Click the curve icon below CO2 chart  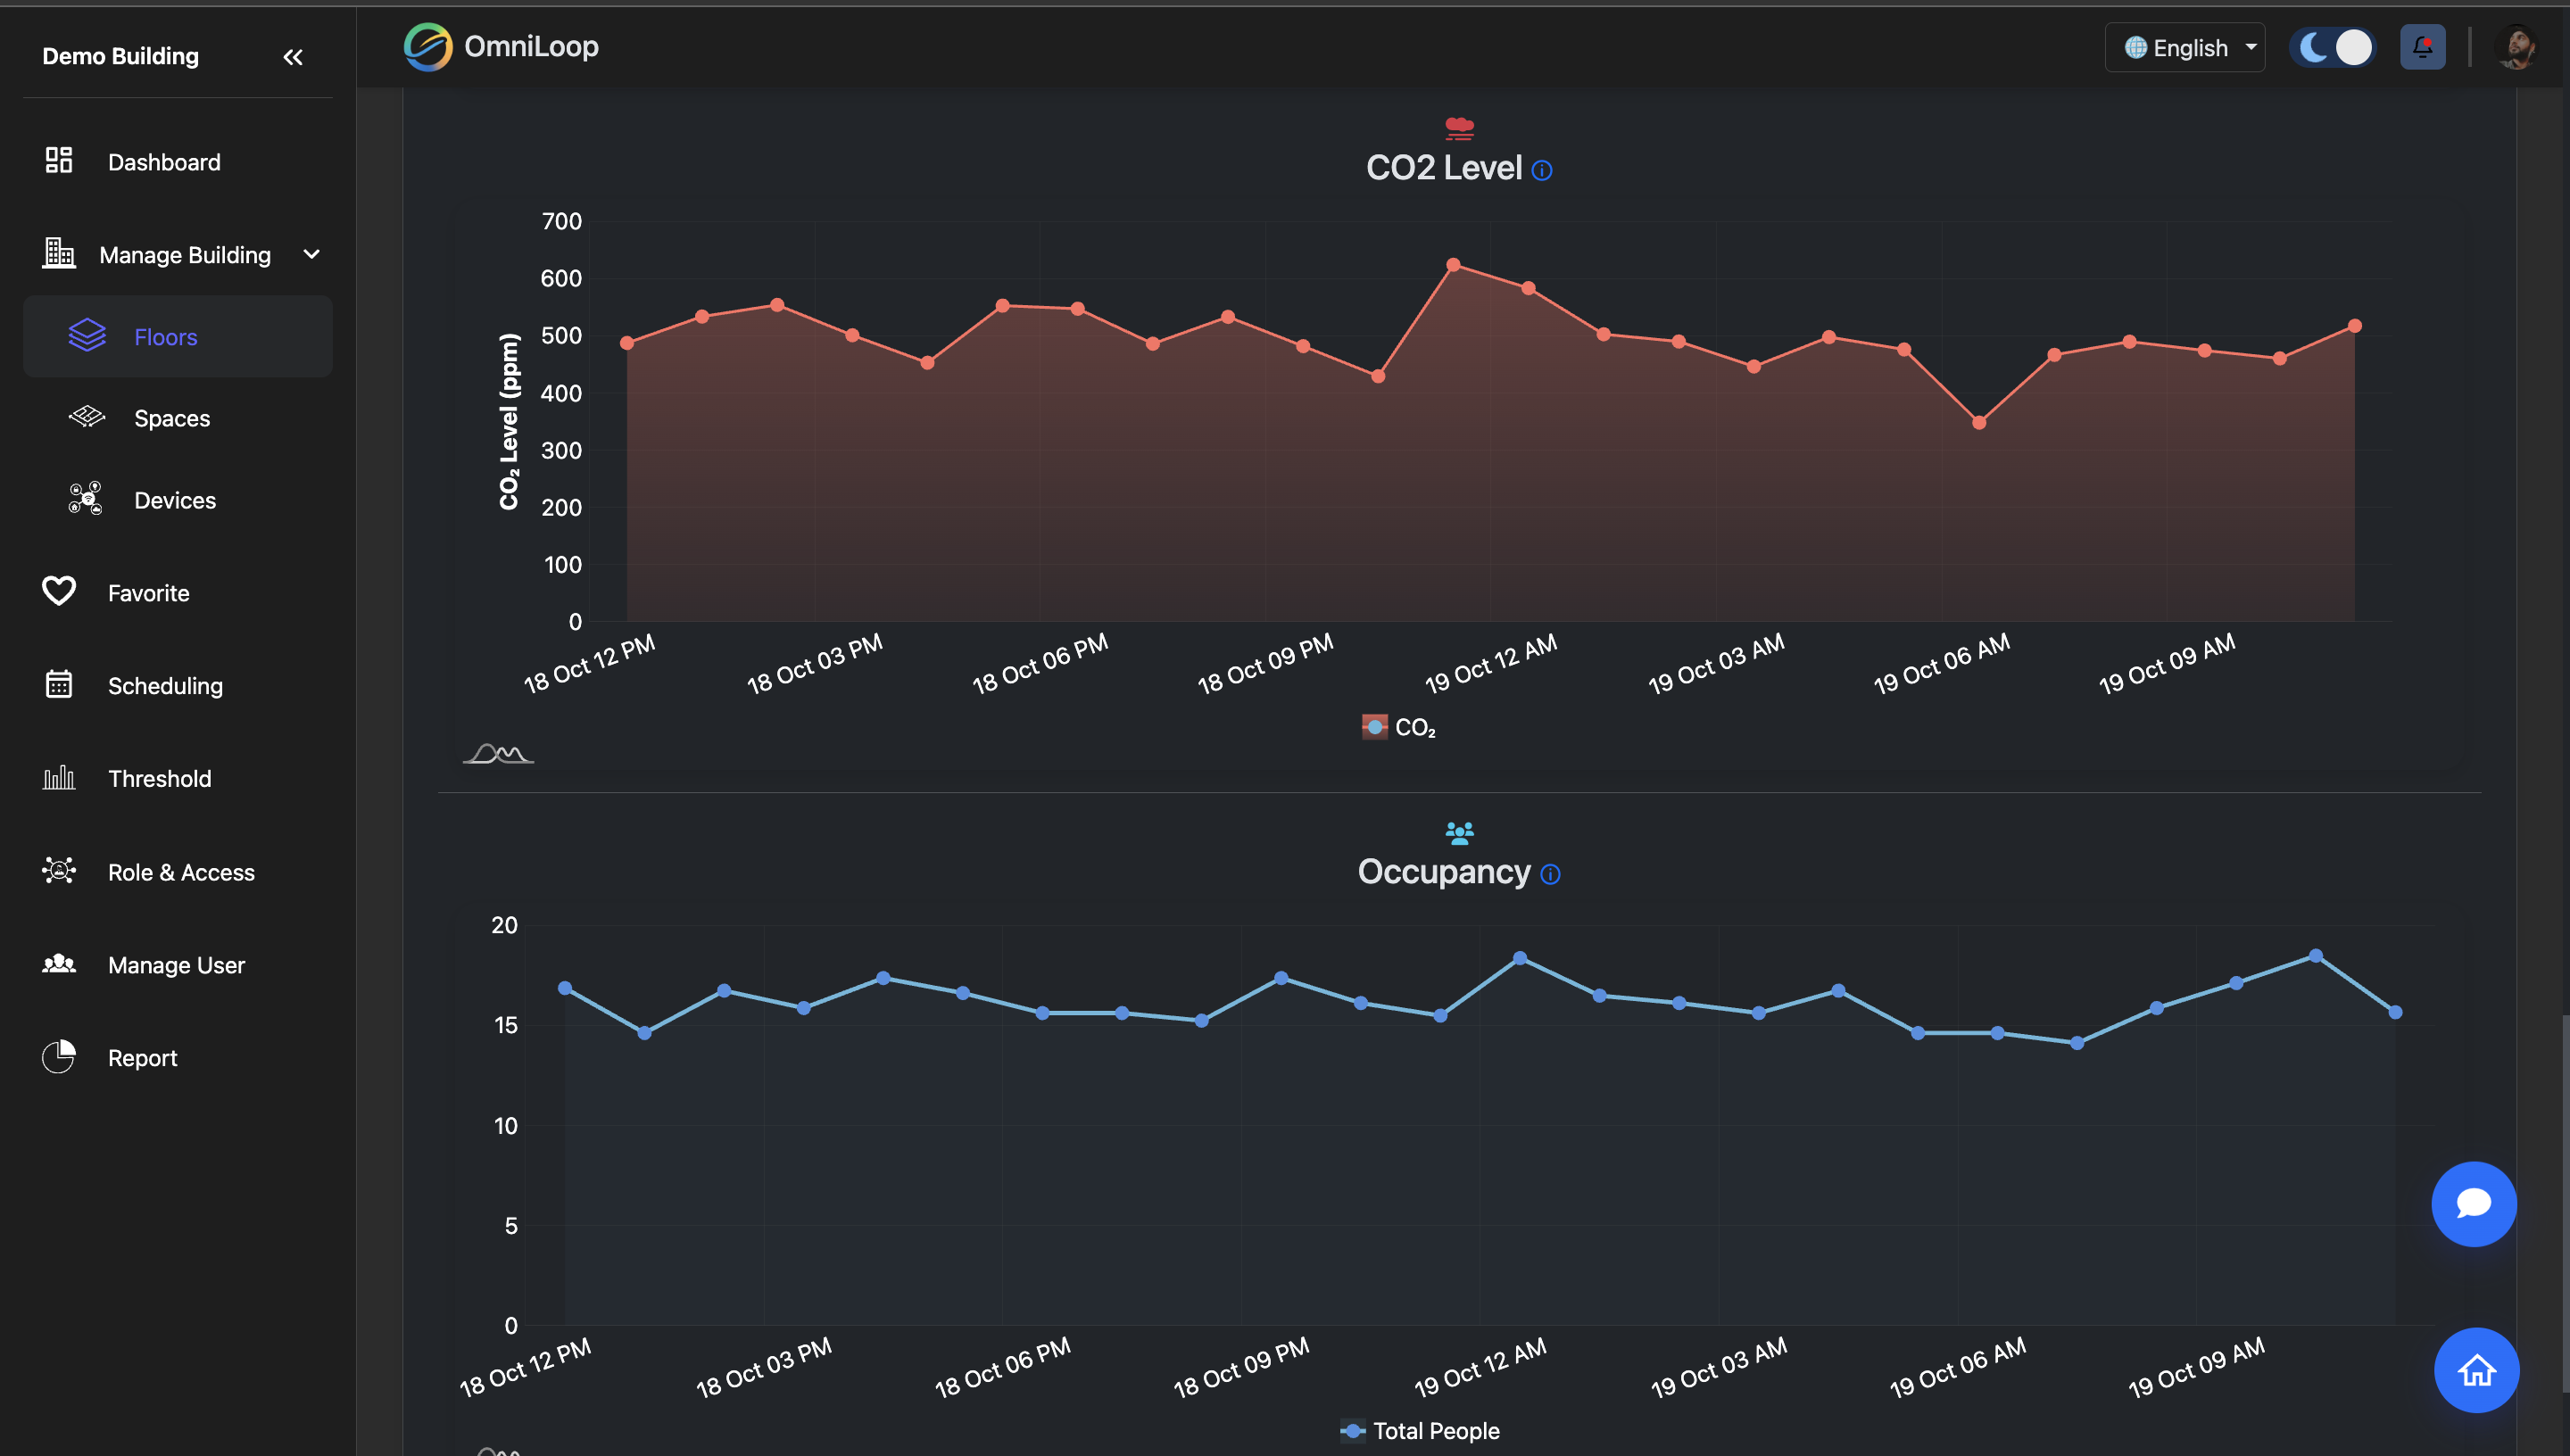(x=498, y=753)
